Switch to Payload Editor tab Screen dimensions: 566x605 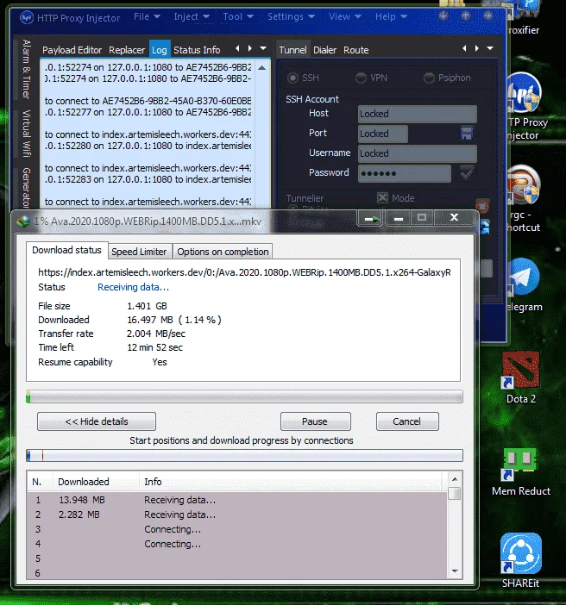click(72, 50)
